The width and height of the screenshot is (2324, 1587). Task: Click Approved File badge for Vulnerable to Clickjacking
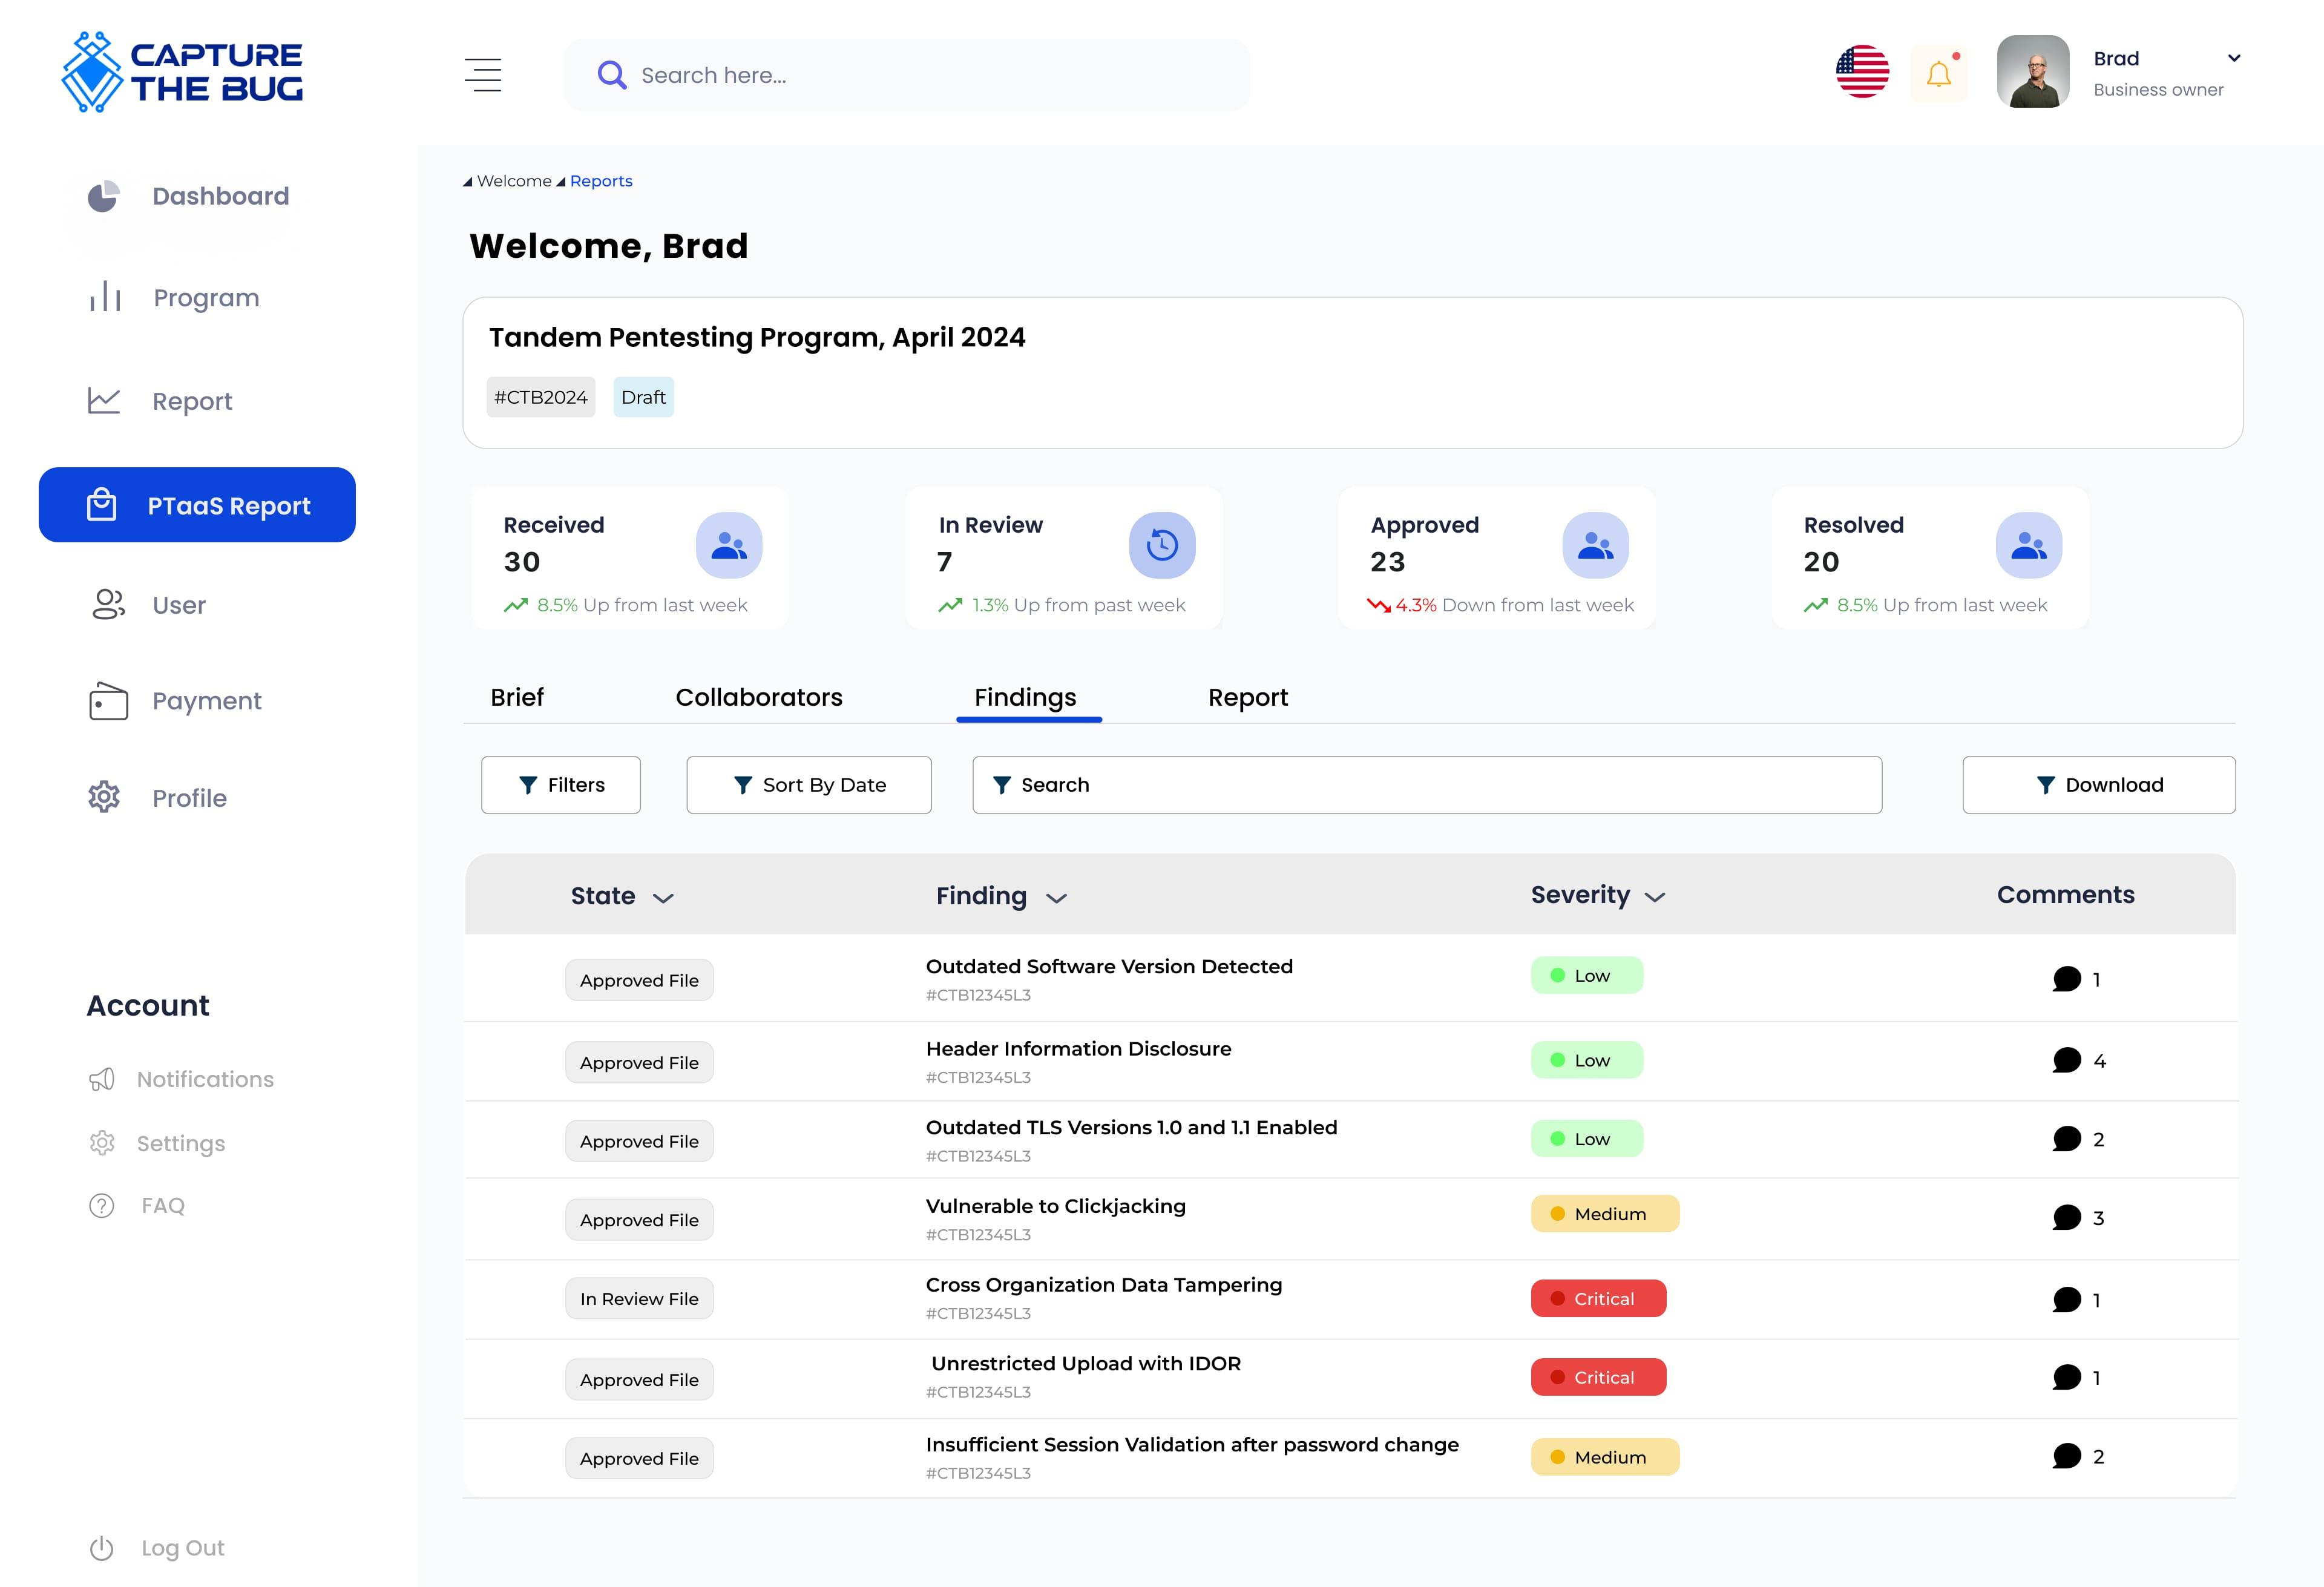(x=639, y=1220)
